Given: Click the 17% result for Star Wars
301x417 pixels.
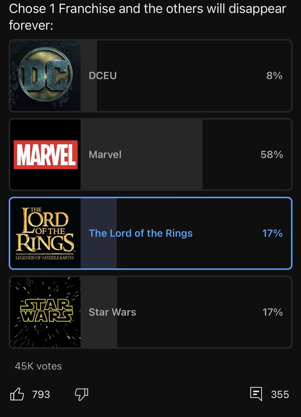Looking at the screenshot, I should click(x=273, y=312).
